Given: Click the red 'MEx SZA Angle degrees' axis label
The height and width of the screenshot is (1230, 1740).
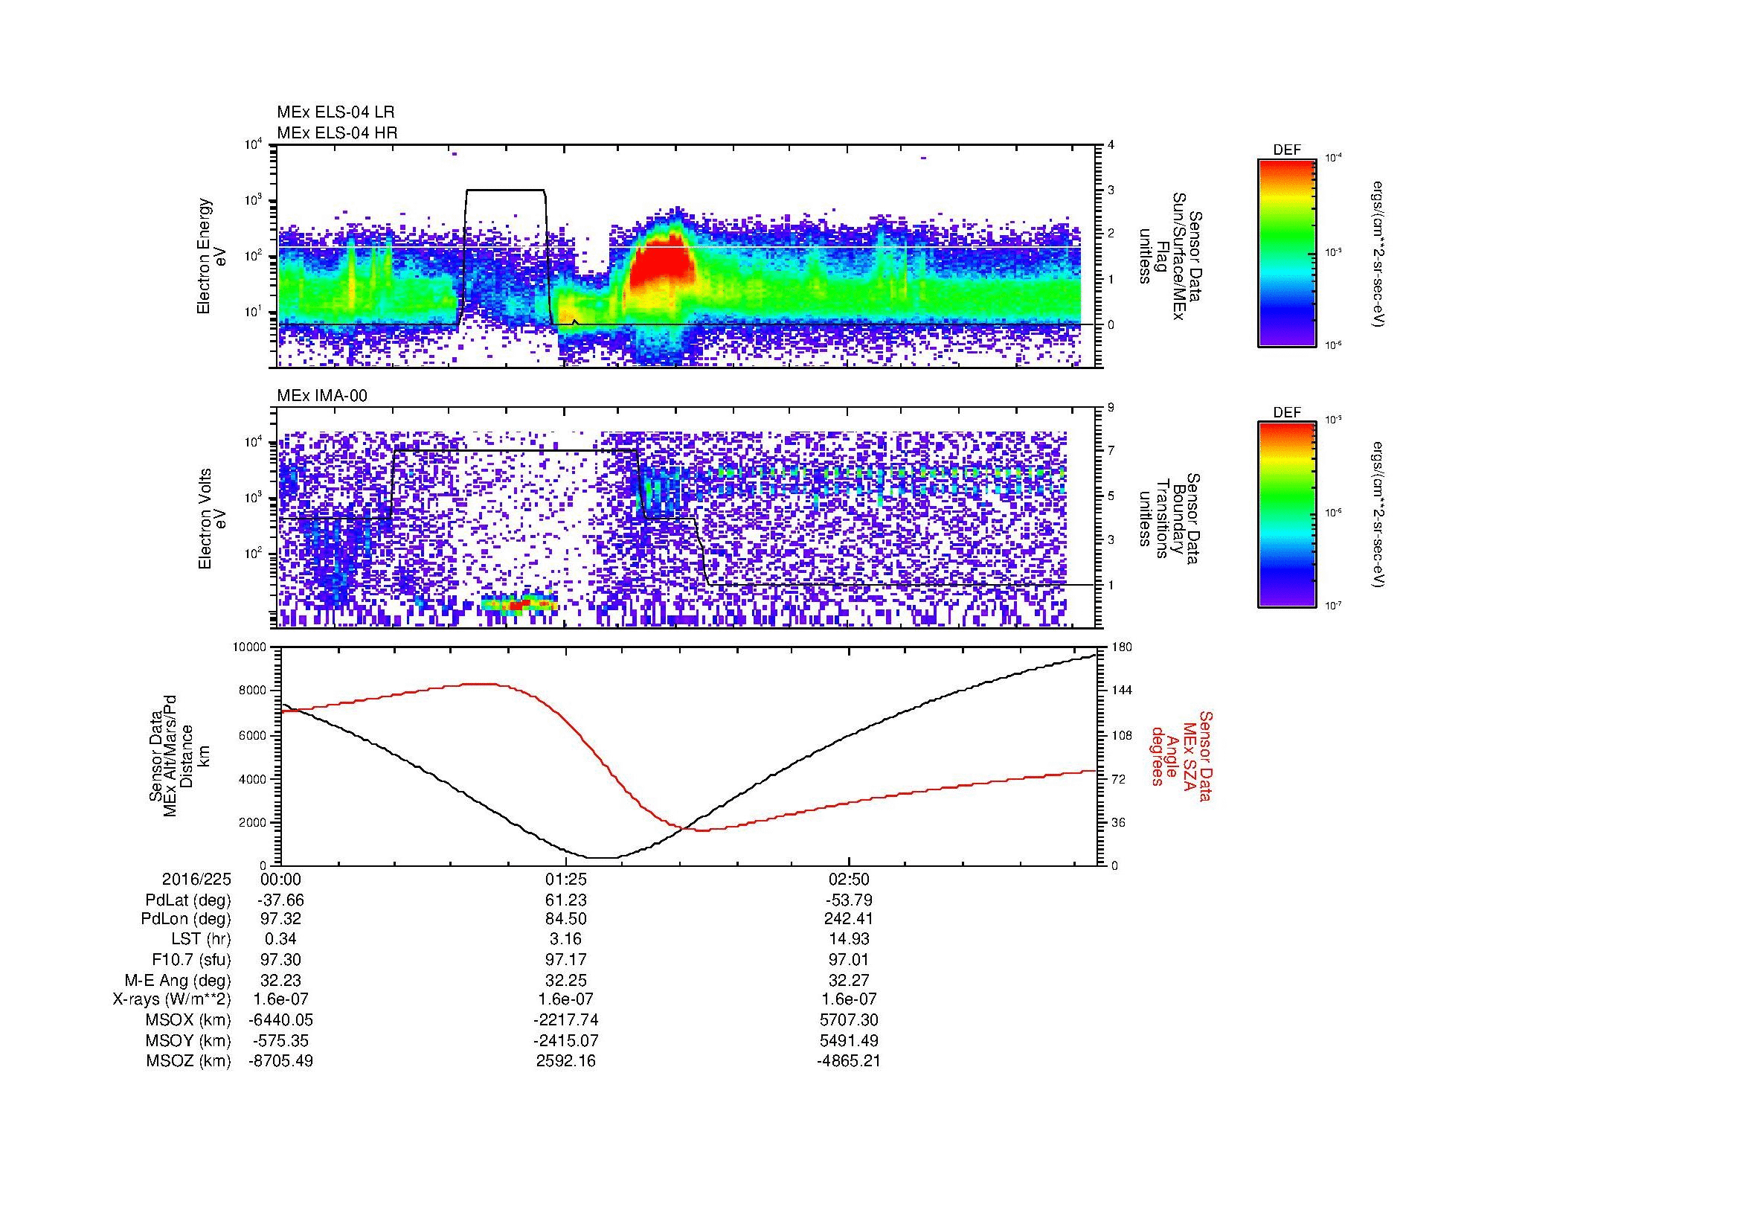Looking at the screenshot, I should (1181, 755).
